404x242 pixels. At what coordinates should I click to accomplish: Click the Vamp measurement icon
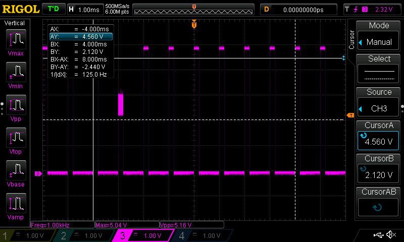pyautogui.click(x=16, y=204)
